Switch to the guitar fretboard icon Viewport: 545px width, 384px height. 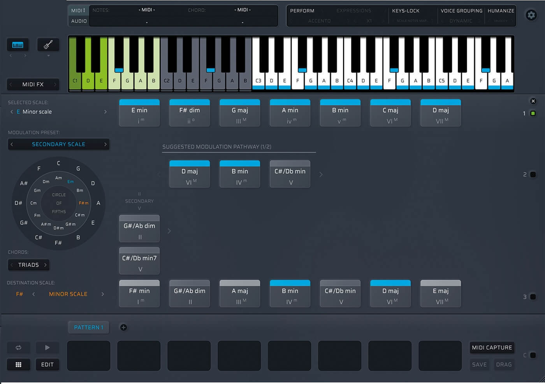(x=47, y=44)
